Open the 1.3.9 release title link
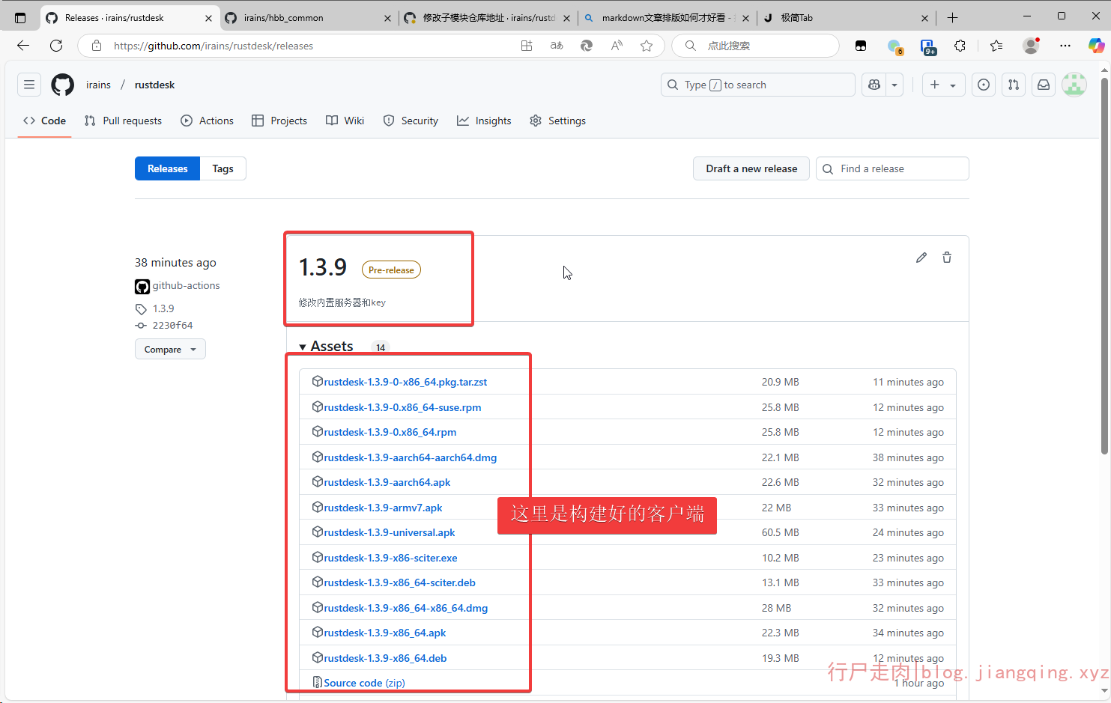The image size is (1111, 703). (323, 267)
